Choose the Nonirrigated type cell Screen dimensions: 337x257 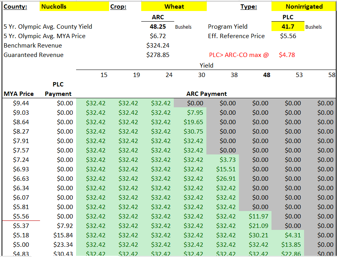304,7
